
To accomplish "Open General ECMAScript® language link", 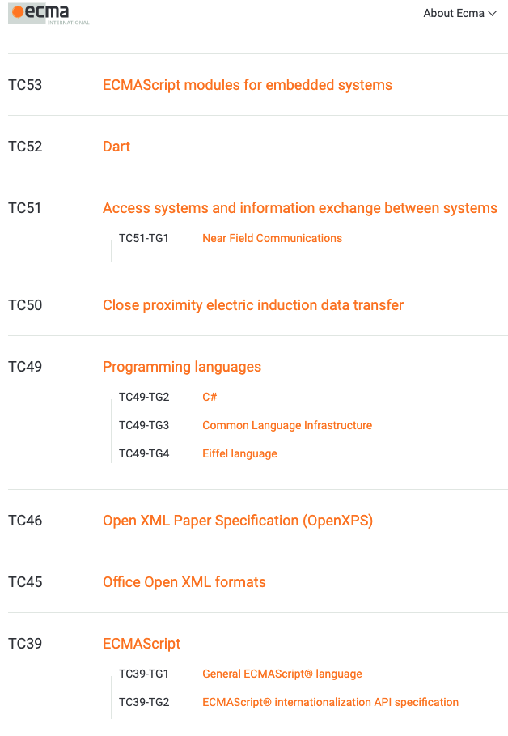I will tap(282, 674).
